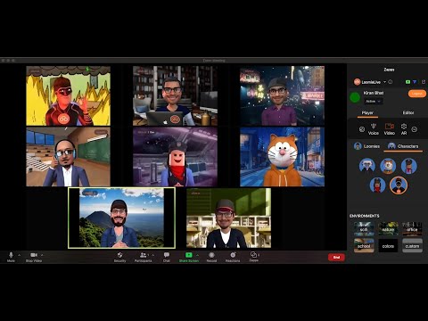This screenshot has width=428, height=321.
Task: Click the Logout button
Action: coord(417,94)
